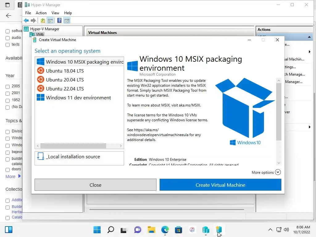Tick the (No Date) year filter checkbox

[x=8, y=107]
